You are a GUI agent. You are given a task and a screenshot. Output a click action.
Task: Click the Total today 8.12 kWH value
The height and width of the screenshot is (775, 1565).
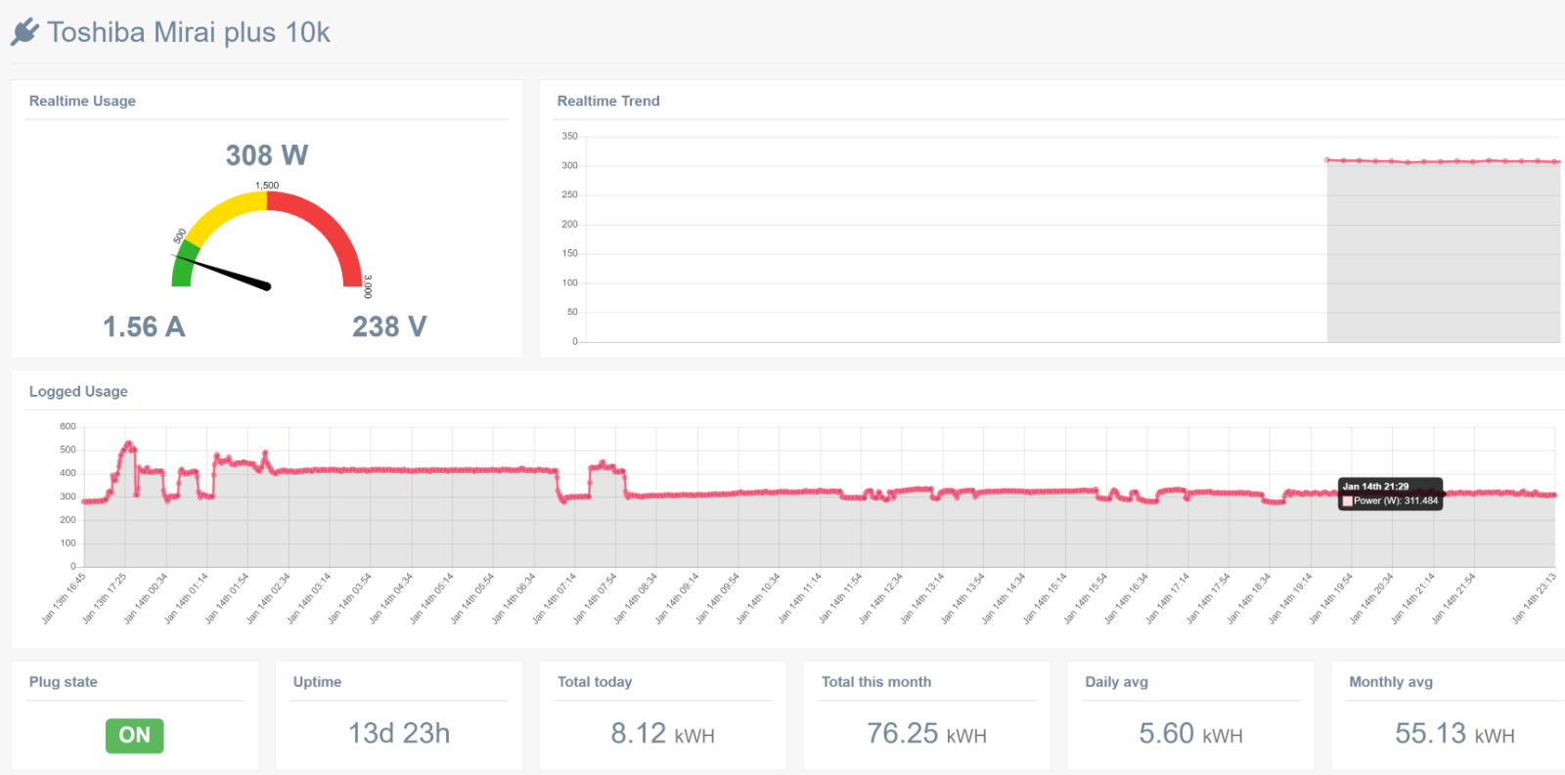coord(662,734)
